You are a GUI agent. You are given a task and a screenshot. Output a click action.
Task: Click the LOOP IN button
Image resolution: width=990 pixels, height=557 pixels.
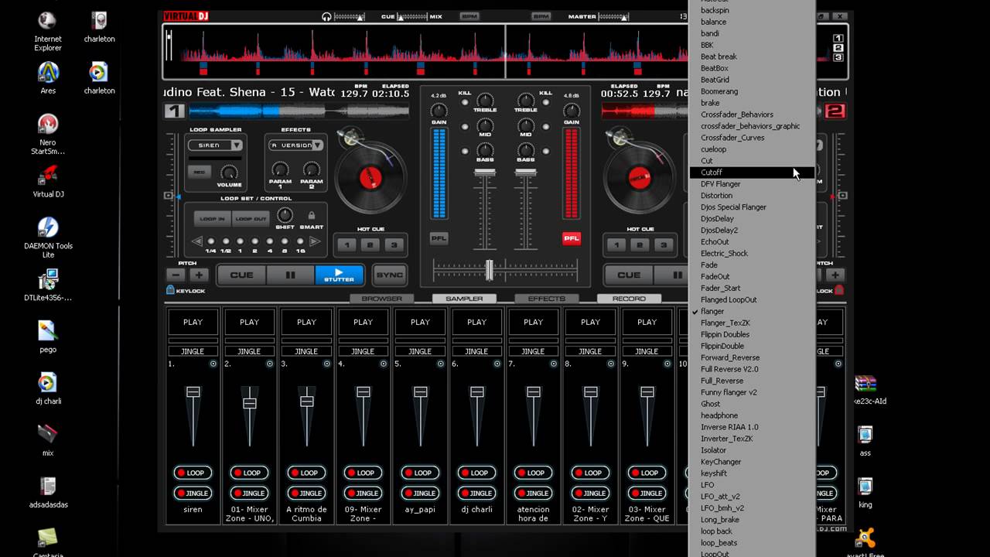tap(212, 219)
